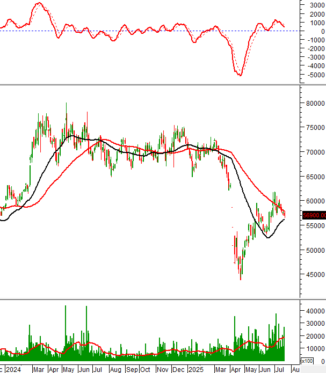Select the Oct month label
Viewport: 326px width, 373px height.
(145, 370)
